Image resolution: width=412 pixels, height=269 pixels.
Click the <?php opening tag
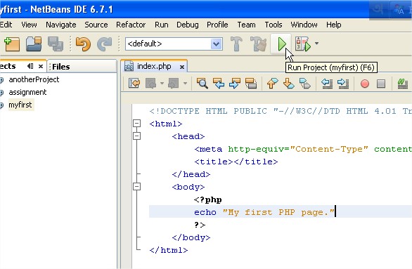[208, 199]
